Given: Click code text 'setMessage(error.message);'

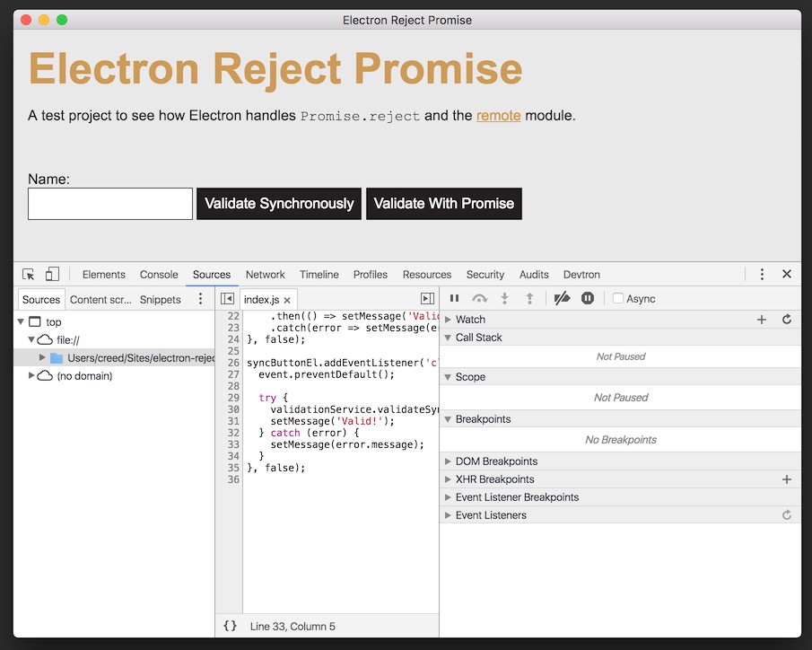Looking at the screenshot, I should click(347, 444).
